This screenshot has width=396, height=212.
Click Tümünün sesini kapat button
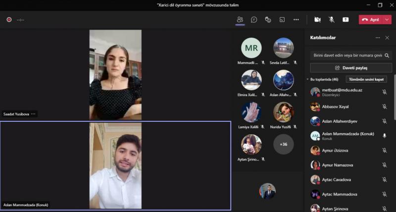pos(366,79)
